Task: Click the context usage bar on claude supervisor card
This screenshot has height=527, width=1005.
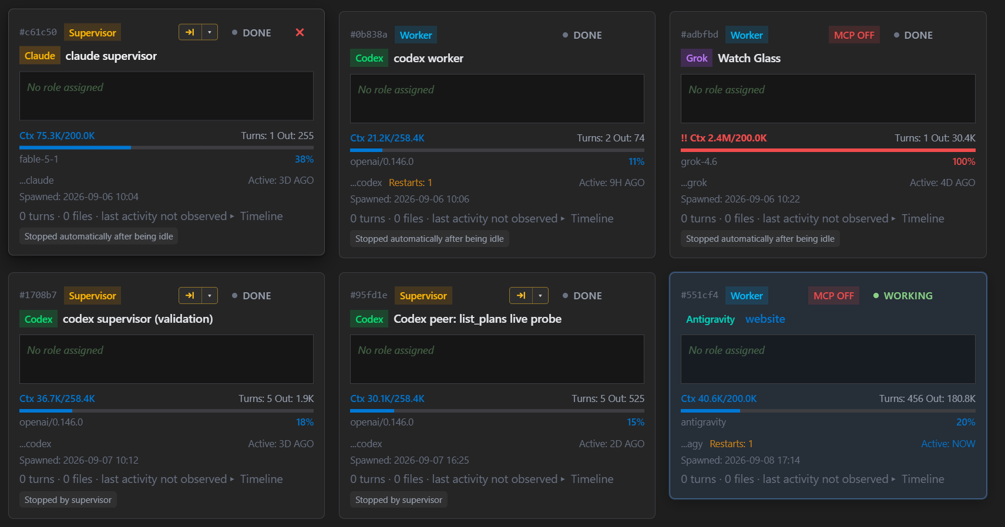Action: click(x=166, y=147)
